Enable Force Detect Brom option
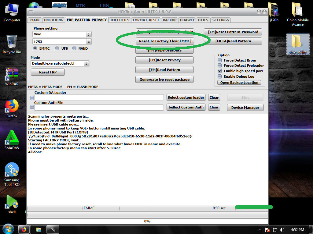The image size is (313, 234). click(x=219, y=60)
